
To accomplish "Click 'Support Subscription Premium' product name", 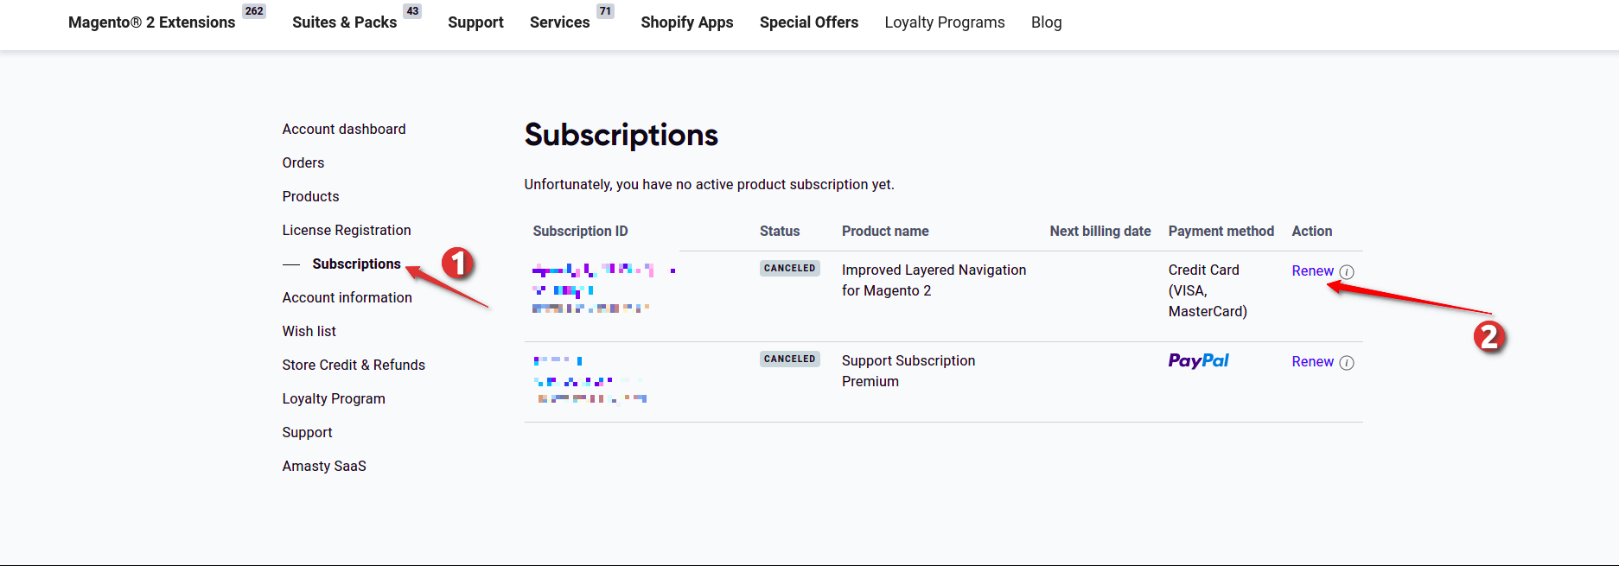I will click(908, 371).
